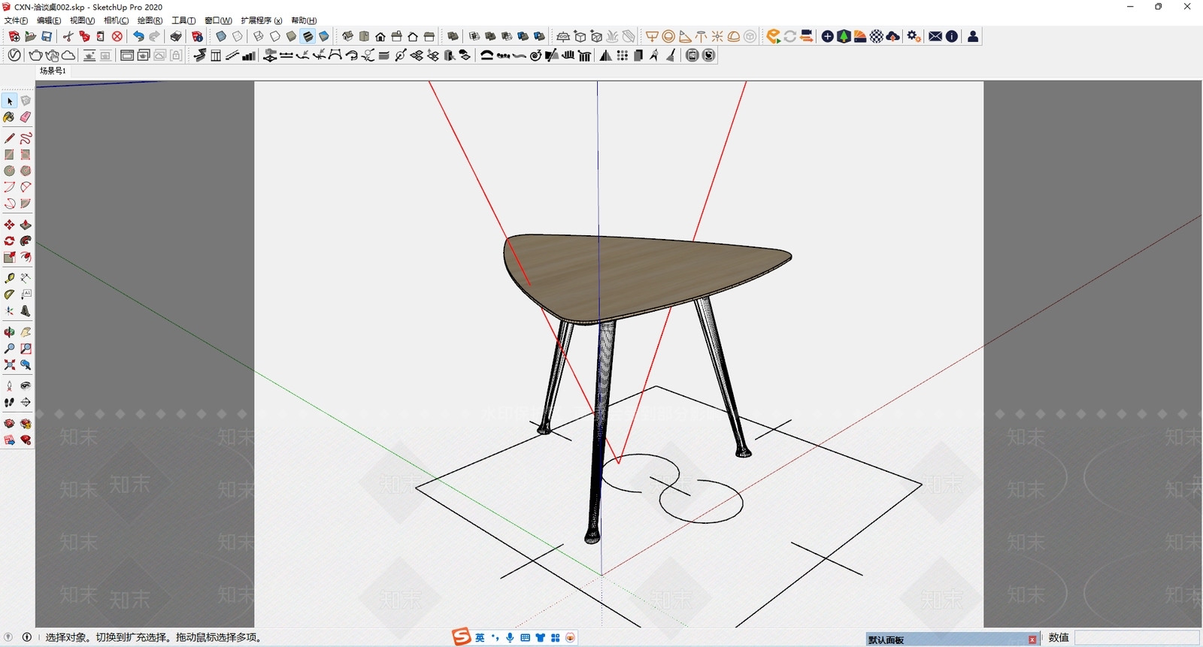
Task: Click the status bar info icon
Action: [27, 637]
